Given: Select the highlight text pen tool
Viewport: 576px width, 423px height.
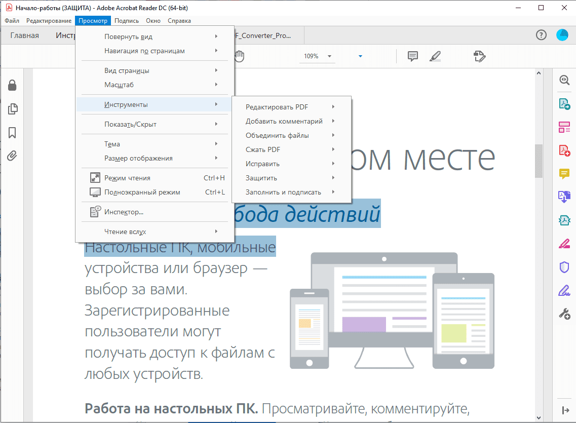Looking at the screenshot, I should click(x=435, y=56).
